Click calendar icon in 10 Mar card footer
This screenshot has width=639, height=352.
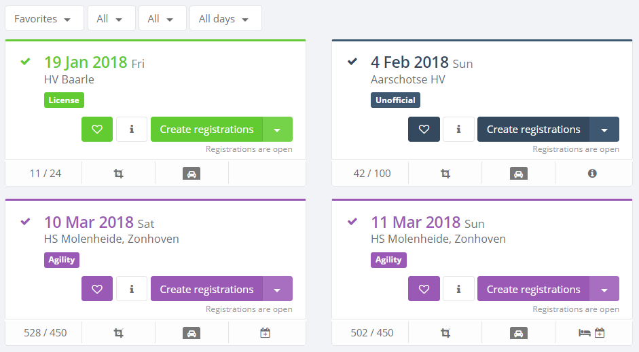click(x=265, y=333)
